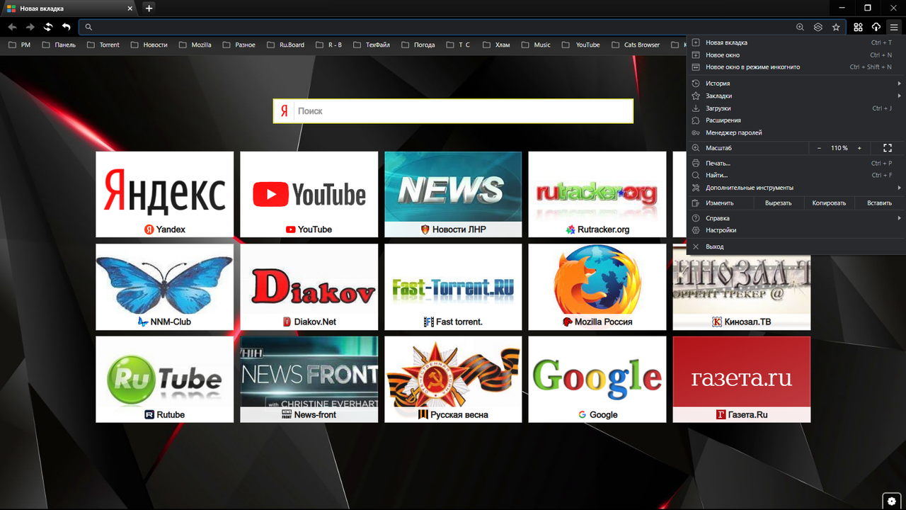Toggle fullscreen via the Масштаб fullscreen icon
This screenshot has height=510, width=906.
888,148
